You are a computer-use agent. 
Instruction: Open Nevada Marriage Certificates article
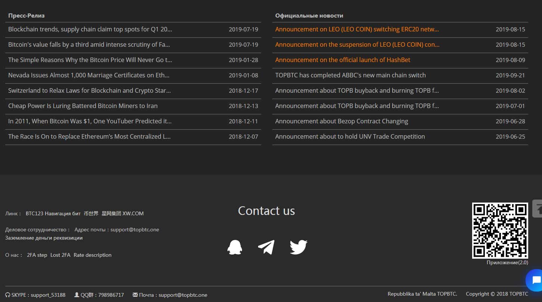point(89,75)
